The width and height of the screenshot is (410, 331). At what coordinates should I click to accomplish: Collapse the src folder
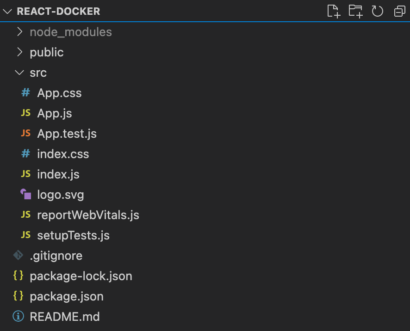click(x=19, y=72)
